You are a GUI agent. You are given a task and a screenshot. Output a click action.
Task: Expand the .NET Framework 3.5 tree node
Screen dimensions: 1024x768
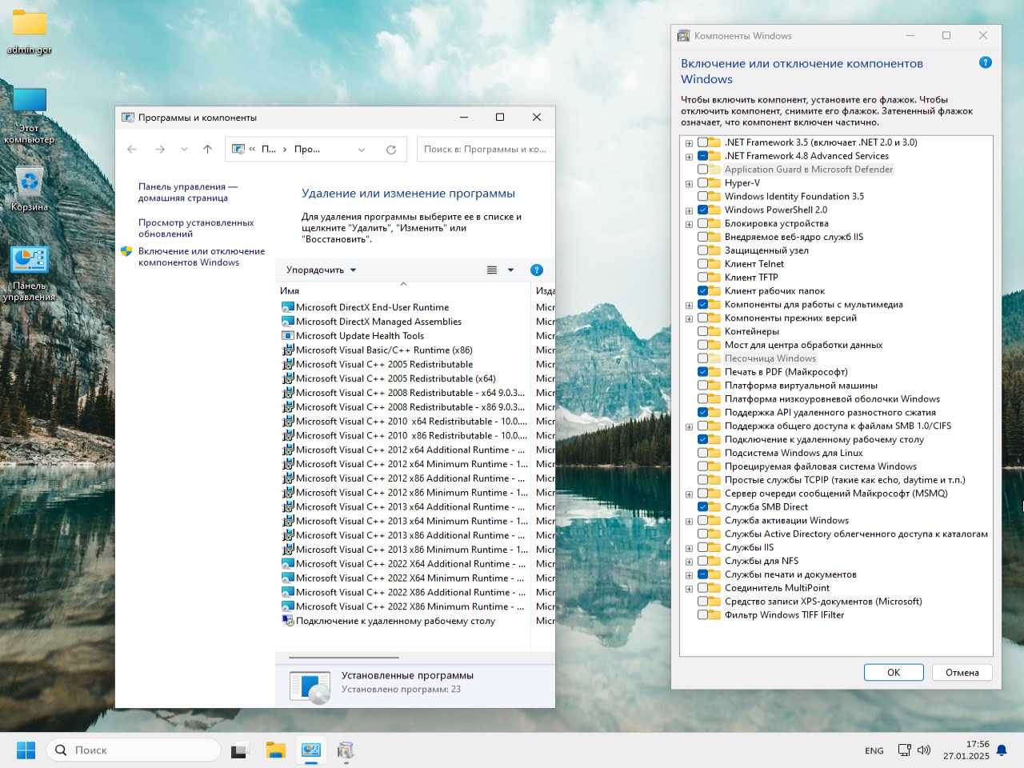[x=689, y=143]
